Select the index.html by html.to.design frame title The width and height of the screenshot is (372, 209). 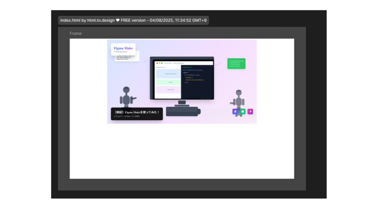click(x=133, y=20)
